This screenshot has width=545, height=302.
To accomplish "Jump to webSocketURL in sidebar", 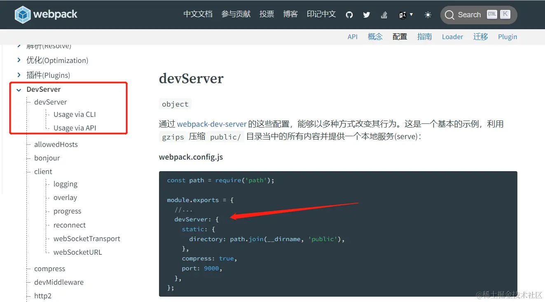I will 77,252.
